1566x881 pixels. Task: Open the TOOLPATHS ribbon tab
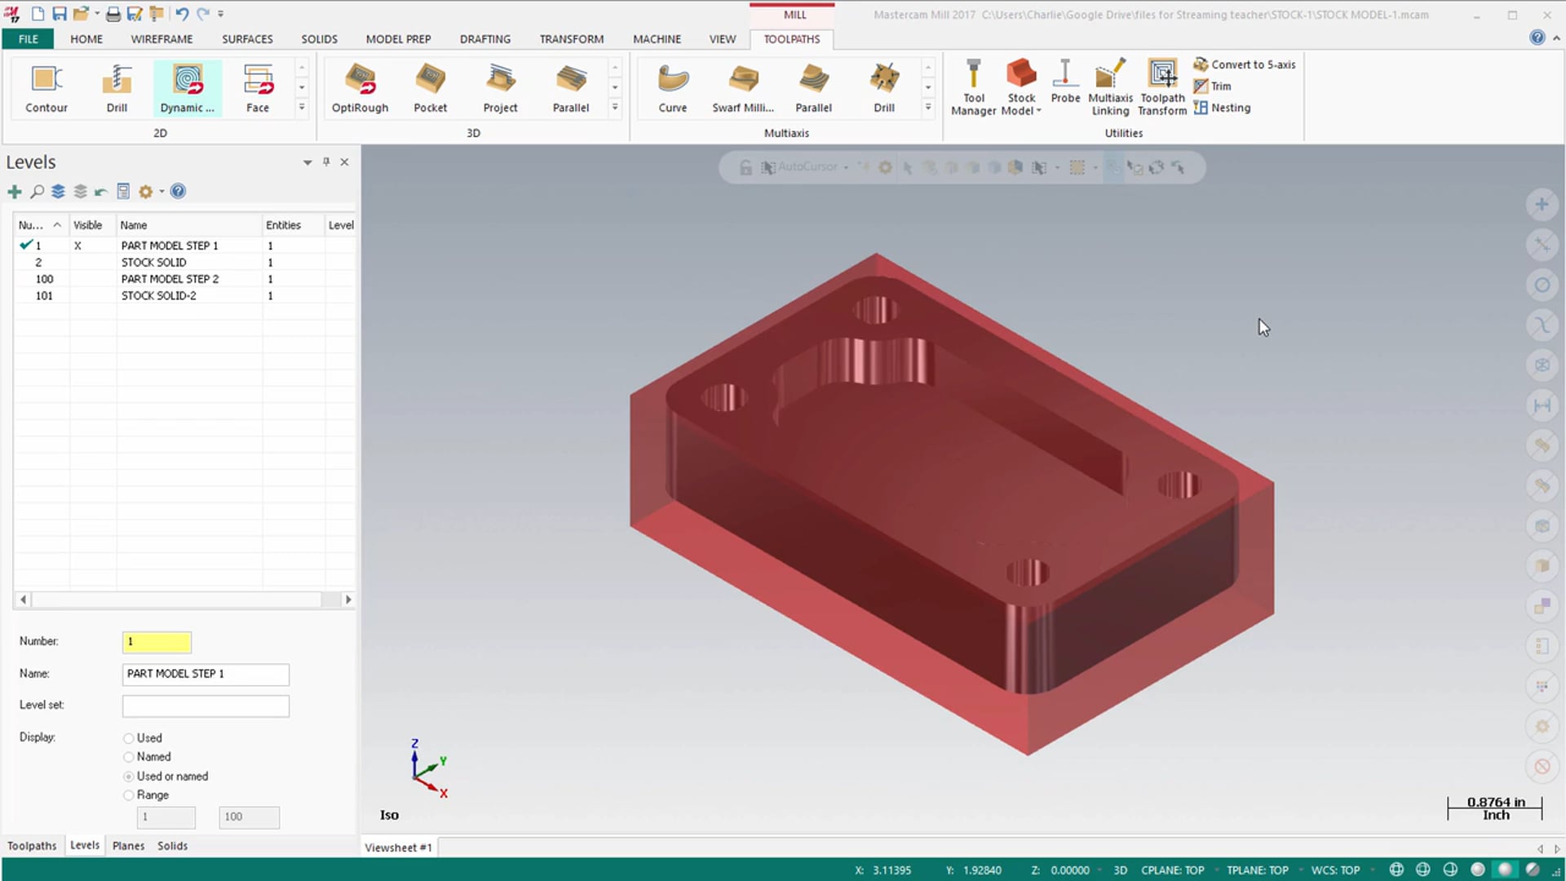(x=792, y=38)
